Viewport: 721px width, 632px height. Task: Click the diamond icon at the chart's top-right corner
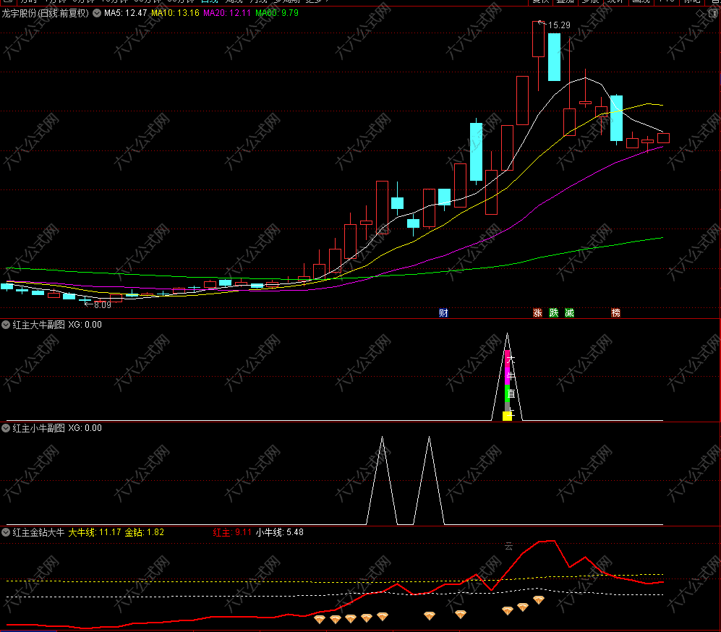699,13
